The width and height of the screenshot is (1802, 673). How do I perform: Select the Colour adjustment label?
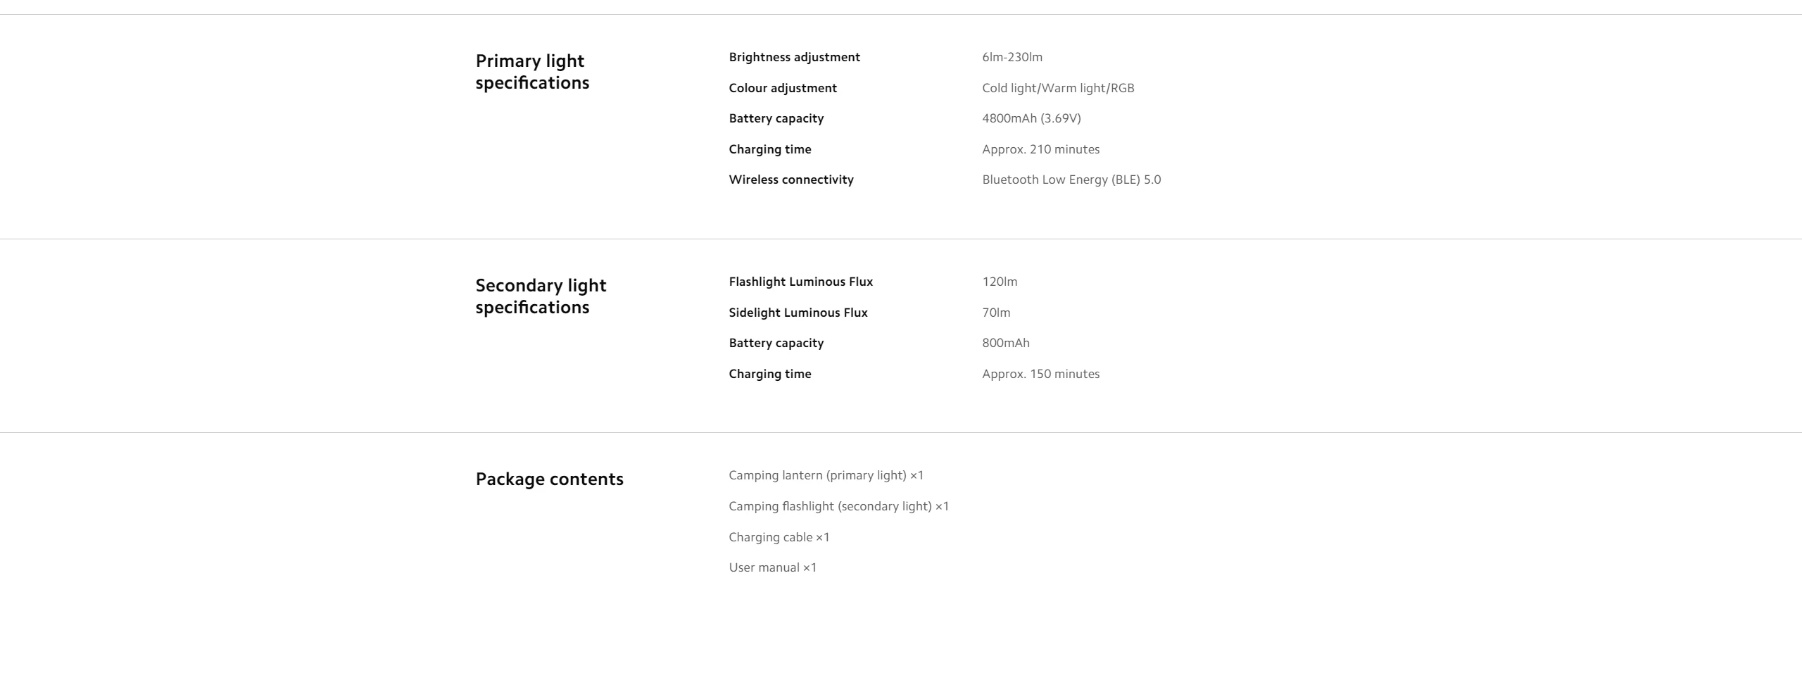tap(782, 88)
